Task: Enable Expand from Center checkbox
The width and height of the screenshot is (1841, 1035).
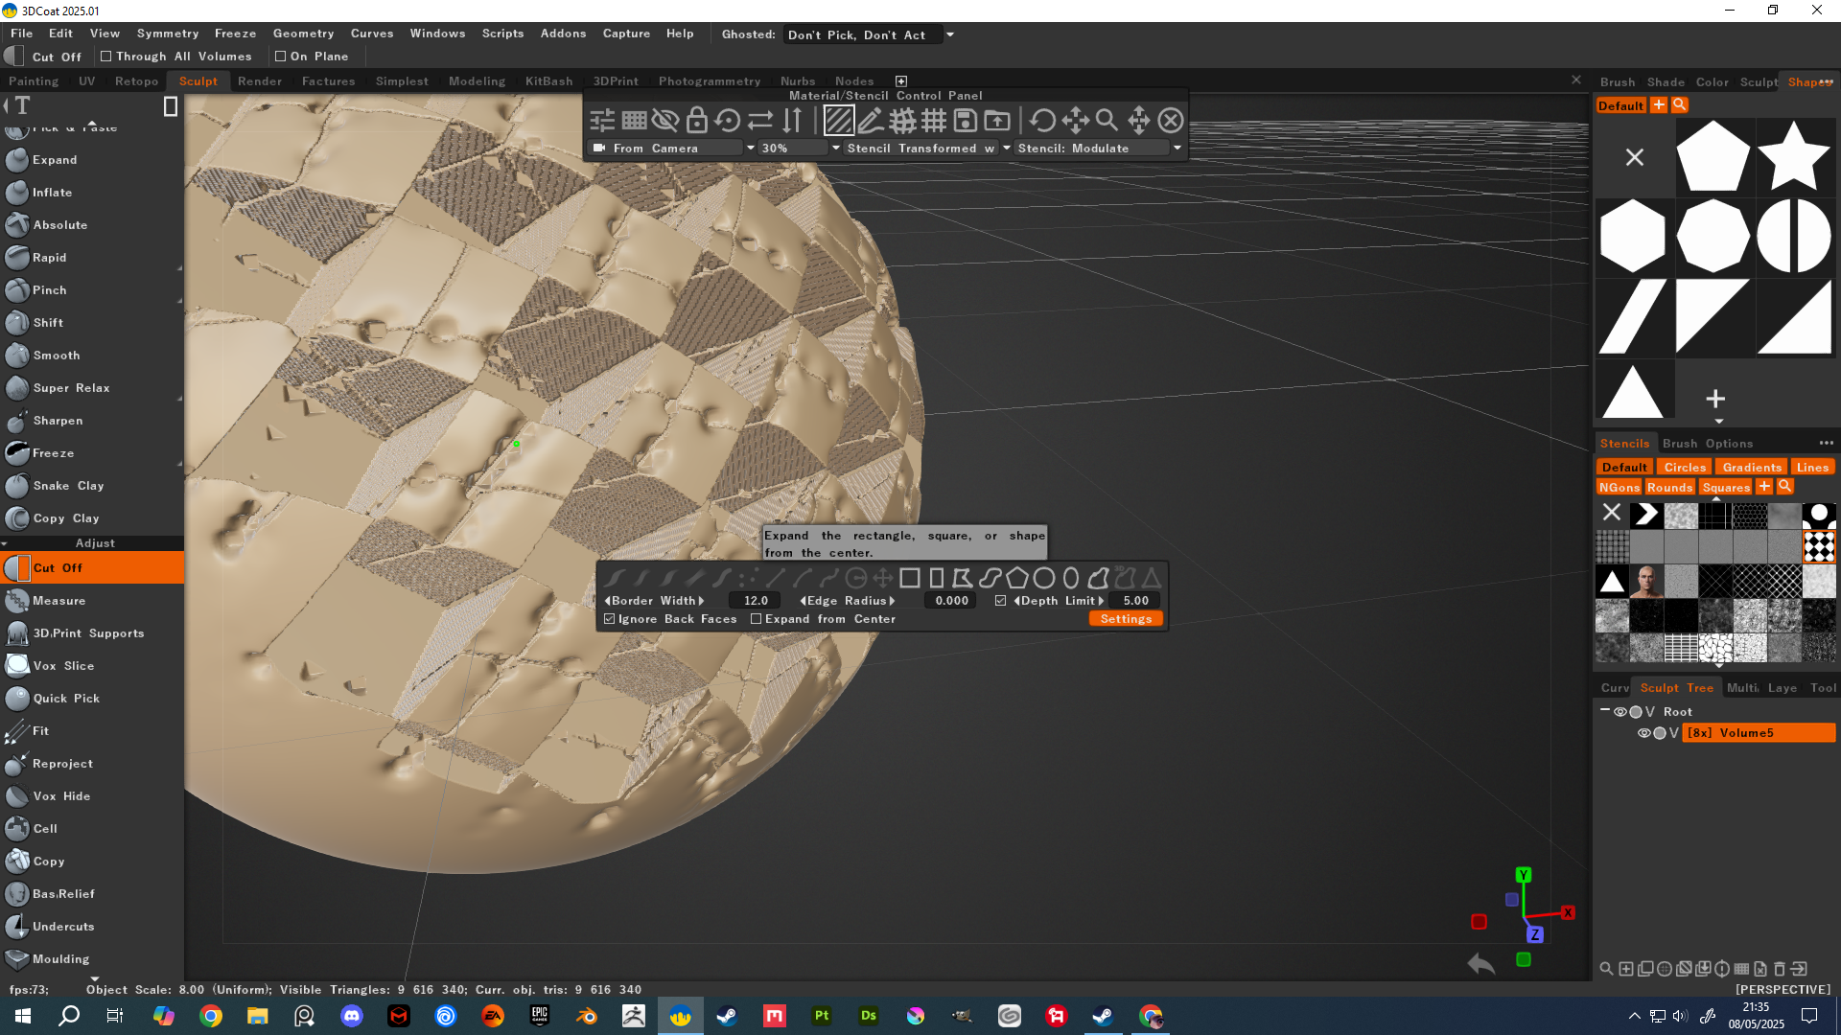Action: [757, 619]
